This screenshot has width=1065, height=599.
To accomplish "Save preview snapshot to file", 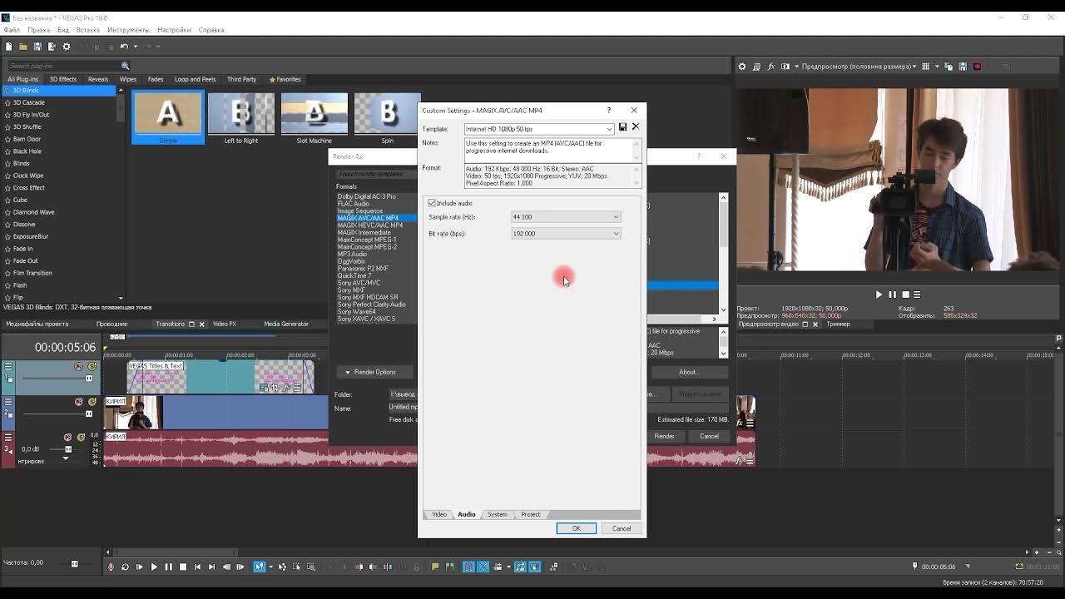I will click(963, 67).
